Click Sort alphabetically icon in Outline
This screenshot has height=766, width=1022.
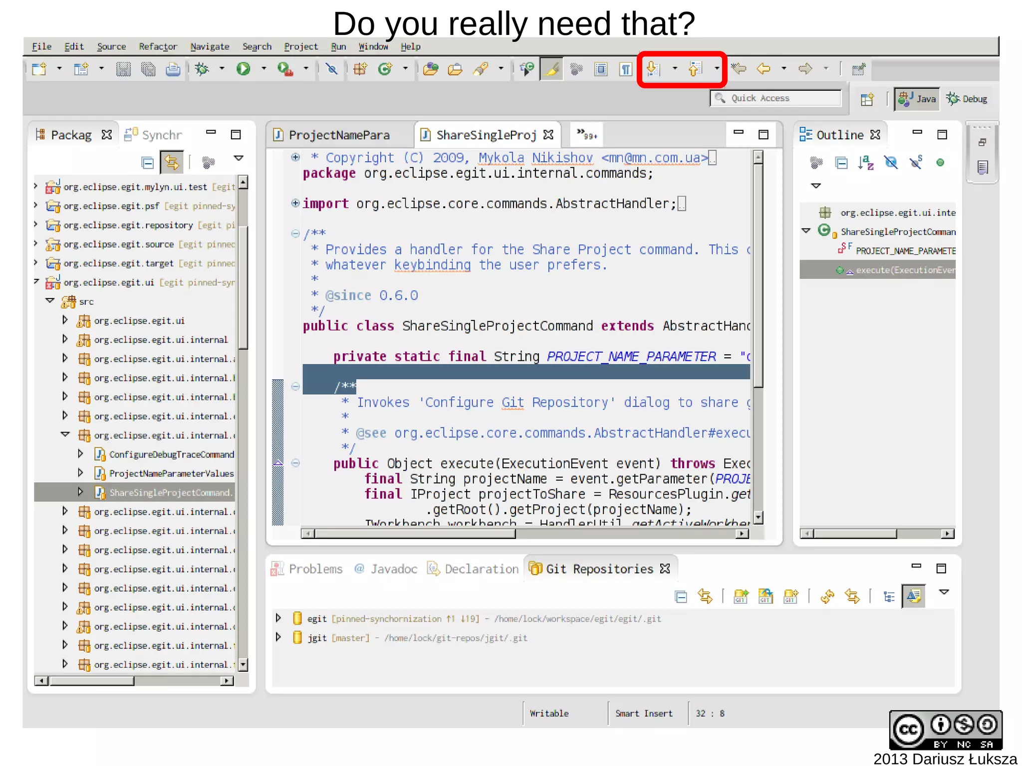coord(866,163)
